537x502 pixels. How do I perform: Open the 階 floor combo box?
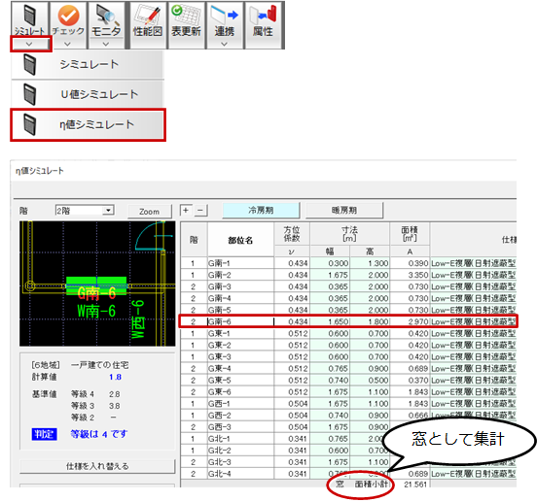pyautogui.click(x=85, y=210)
